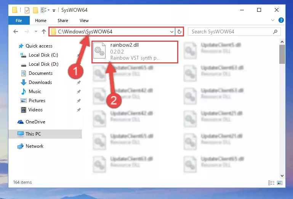Click the Downloads blue arrow icon
Image resolution: width=293 pixels, height=199 pixels.
tap(24, 82)
